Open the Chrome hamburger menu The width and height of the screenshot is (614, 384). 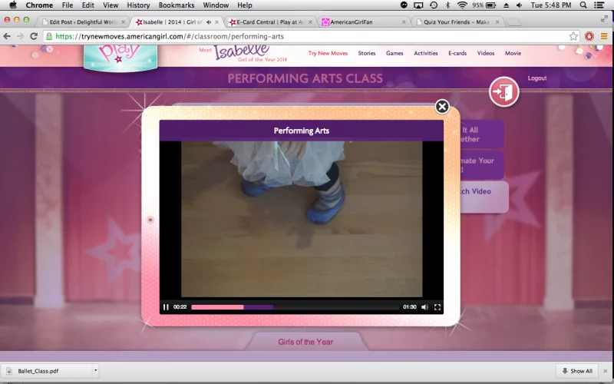pos(604,36)
